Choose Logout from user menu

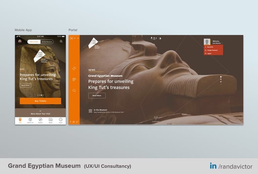(213, 54)
